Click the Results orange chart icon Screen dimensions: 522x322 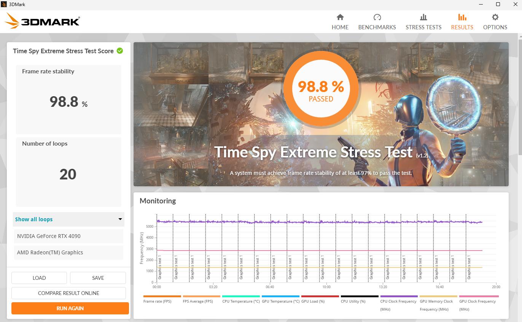(x=462, y=17)
